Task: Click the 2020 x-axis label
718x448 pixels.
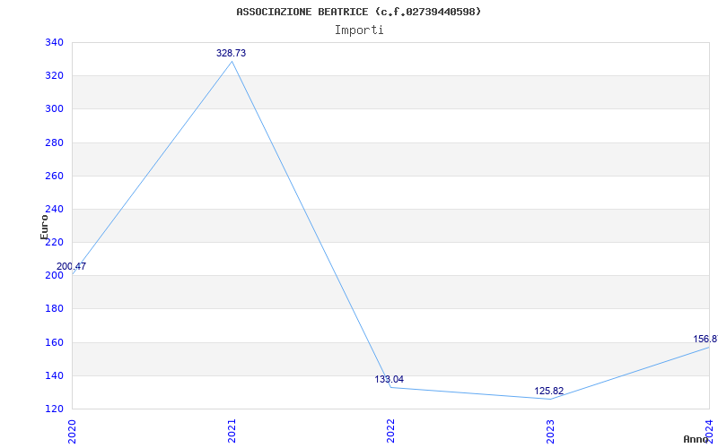Action: [x=72, y=431]
